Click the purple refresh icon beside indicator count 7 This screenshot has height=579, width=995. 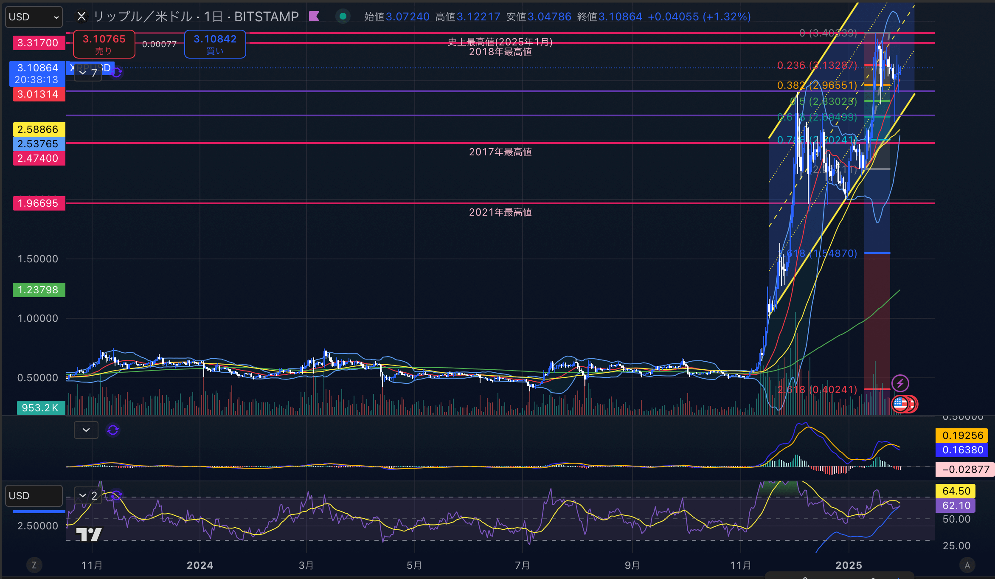point(116,73)
